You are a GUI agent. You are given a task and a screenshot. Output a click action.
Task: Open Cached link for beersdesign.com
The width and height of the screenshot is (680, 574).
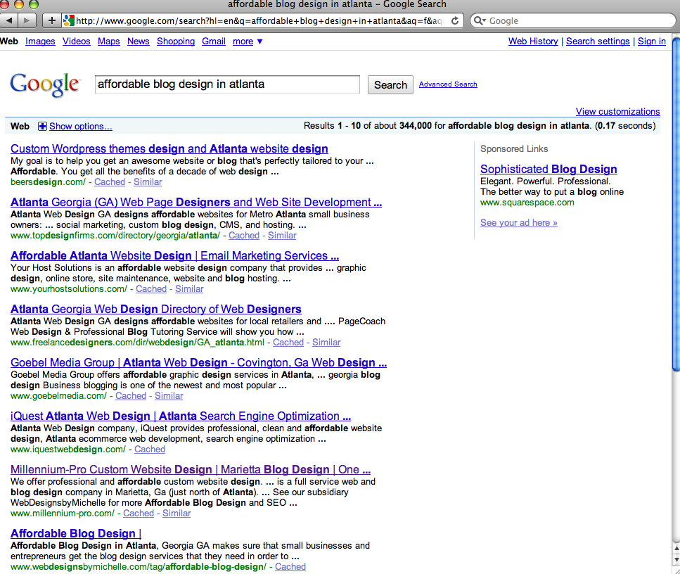(110, 181)
